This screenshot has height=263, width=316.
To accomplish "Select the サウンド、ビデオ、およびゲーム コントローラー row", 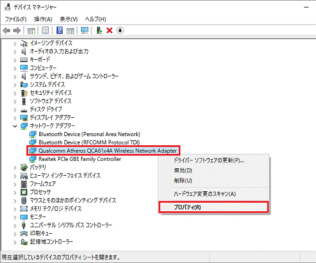I will click(74, 76).
